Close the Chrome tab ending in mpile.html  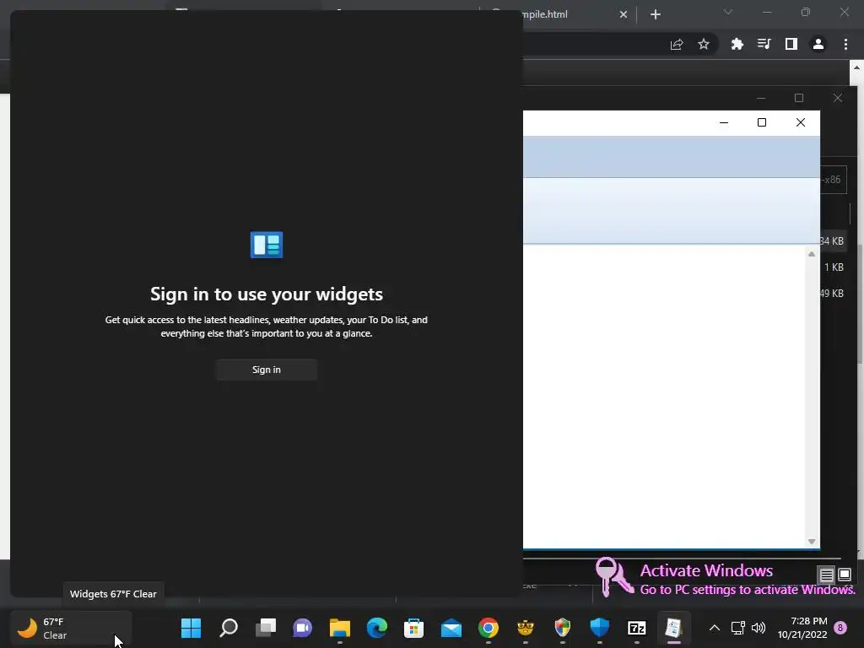point(624,14)
